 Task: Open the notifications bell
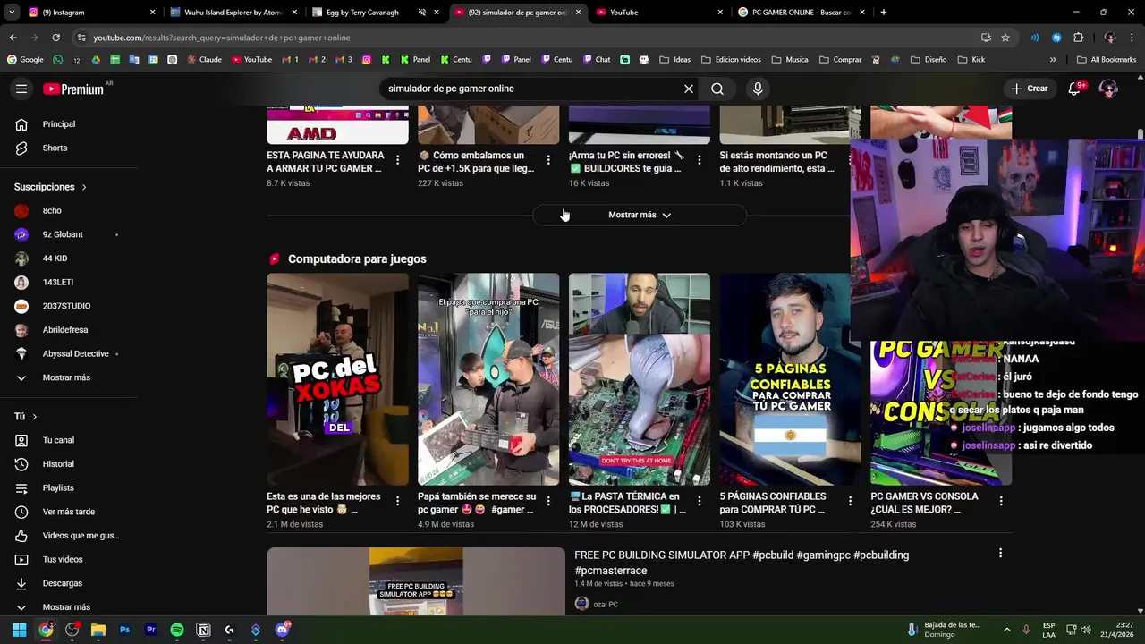(x=1075, y=89)
